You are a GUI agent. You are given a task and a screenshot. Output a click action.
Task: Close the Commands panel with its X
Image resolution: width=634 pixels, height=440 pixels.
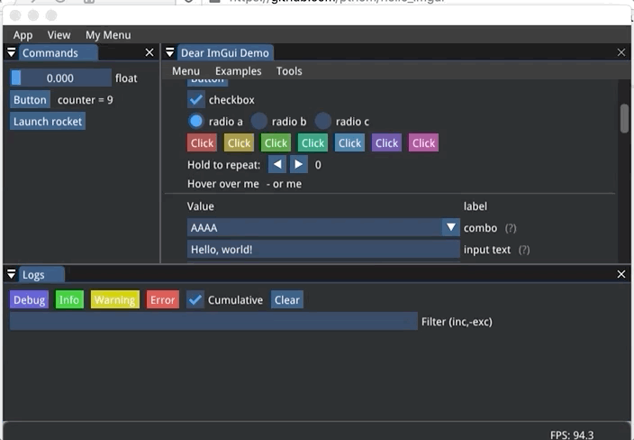click(x=149, y=52)
